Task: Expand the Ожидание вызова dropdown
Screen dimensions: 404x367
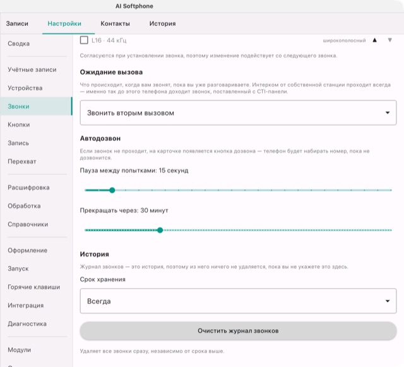Action: (x=238, y=112)
